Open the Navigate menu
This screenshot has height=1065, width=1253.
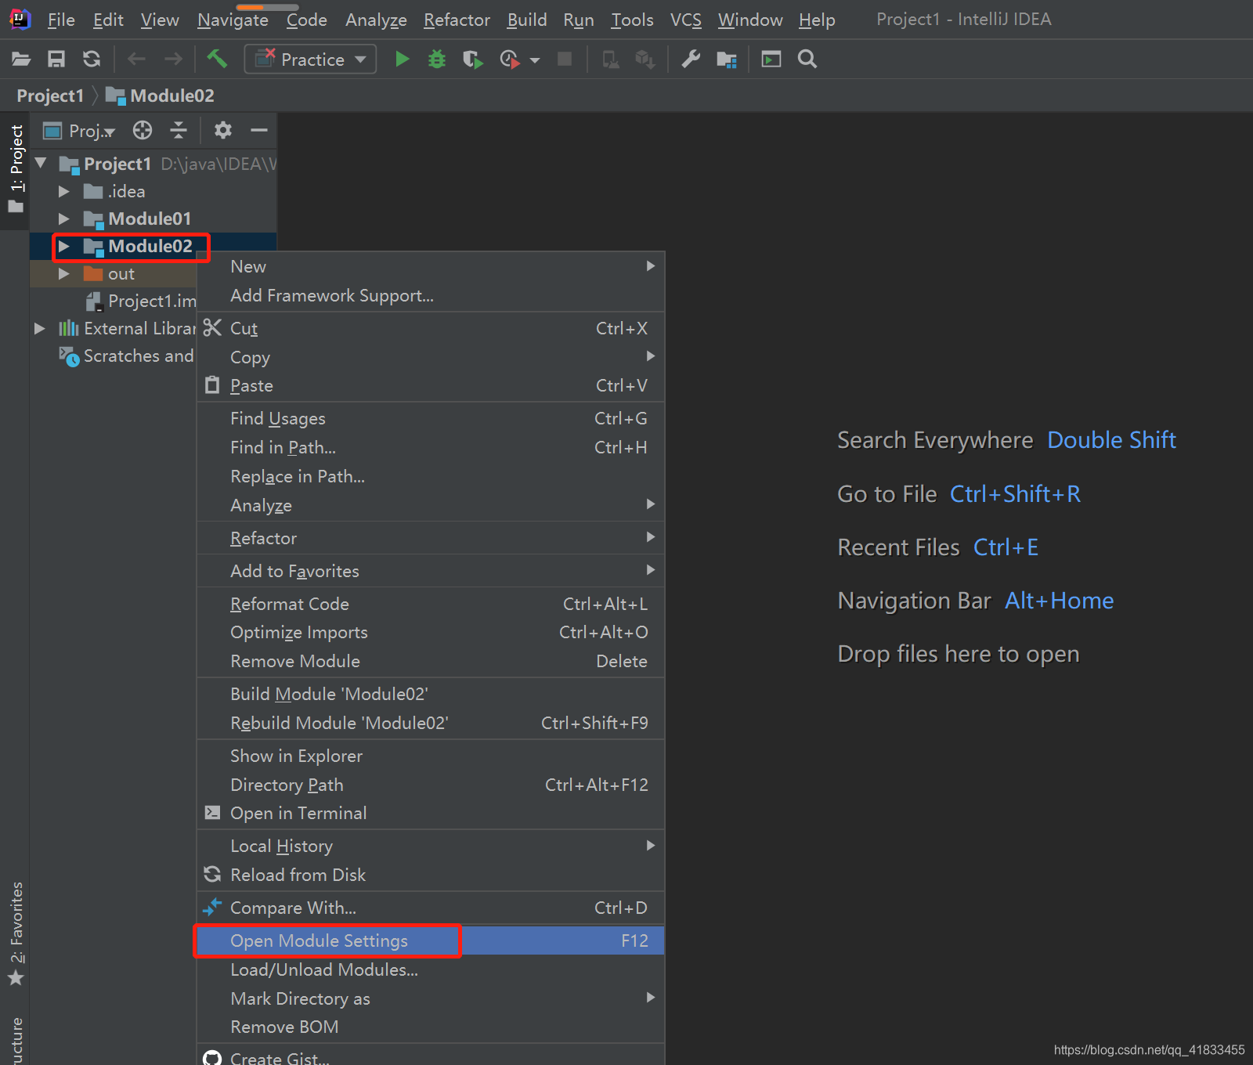[x=233, y=20]
